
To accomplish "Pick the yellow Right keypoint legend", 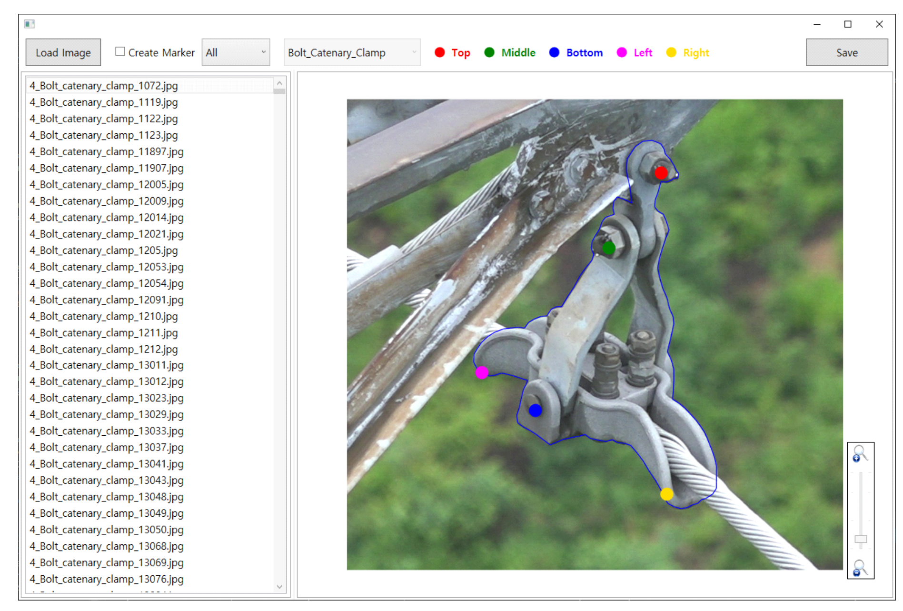I will [x=688, y=52].
